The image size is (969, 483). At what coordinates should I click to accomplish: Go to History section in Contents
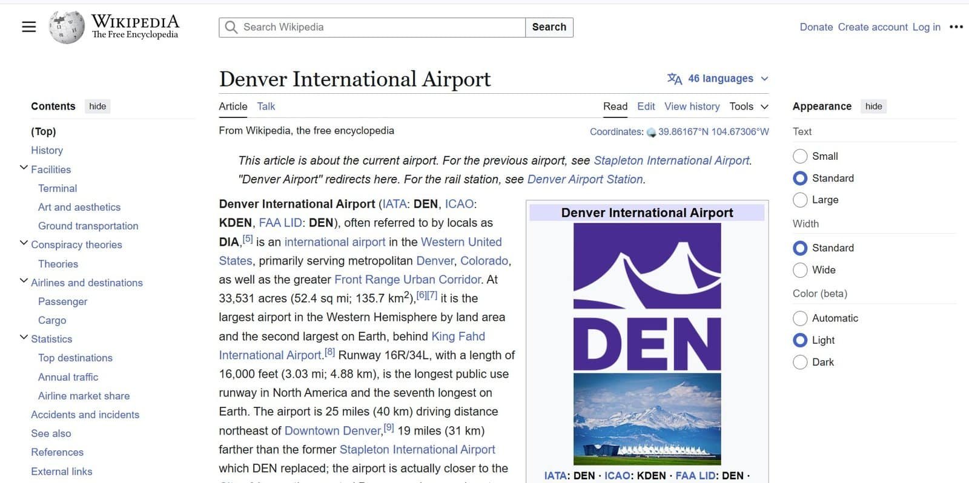[47, 150]
